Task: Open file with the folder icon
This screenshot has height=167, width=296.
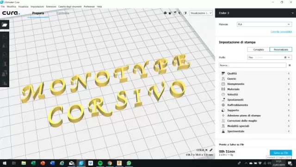Action: [x=5, y=25]
